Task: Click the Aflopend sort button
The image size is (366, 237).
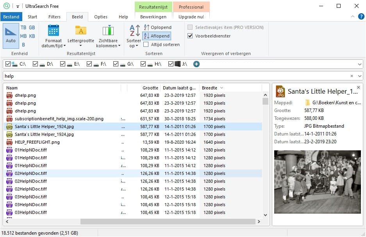Action: coord(157,36)
